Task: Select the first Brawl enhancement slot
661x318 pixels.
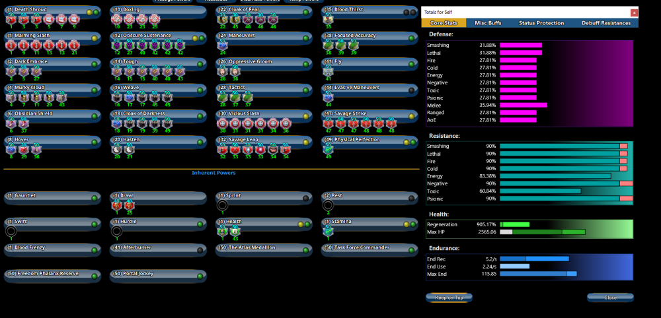Action: [117, 206]
